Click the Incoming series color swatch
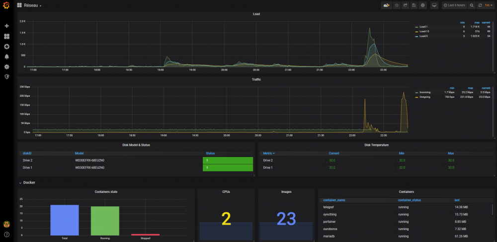 [416, 93]
